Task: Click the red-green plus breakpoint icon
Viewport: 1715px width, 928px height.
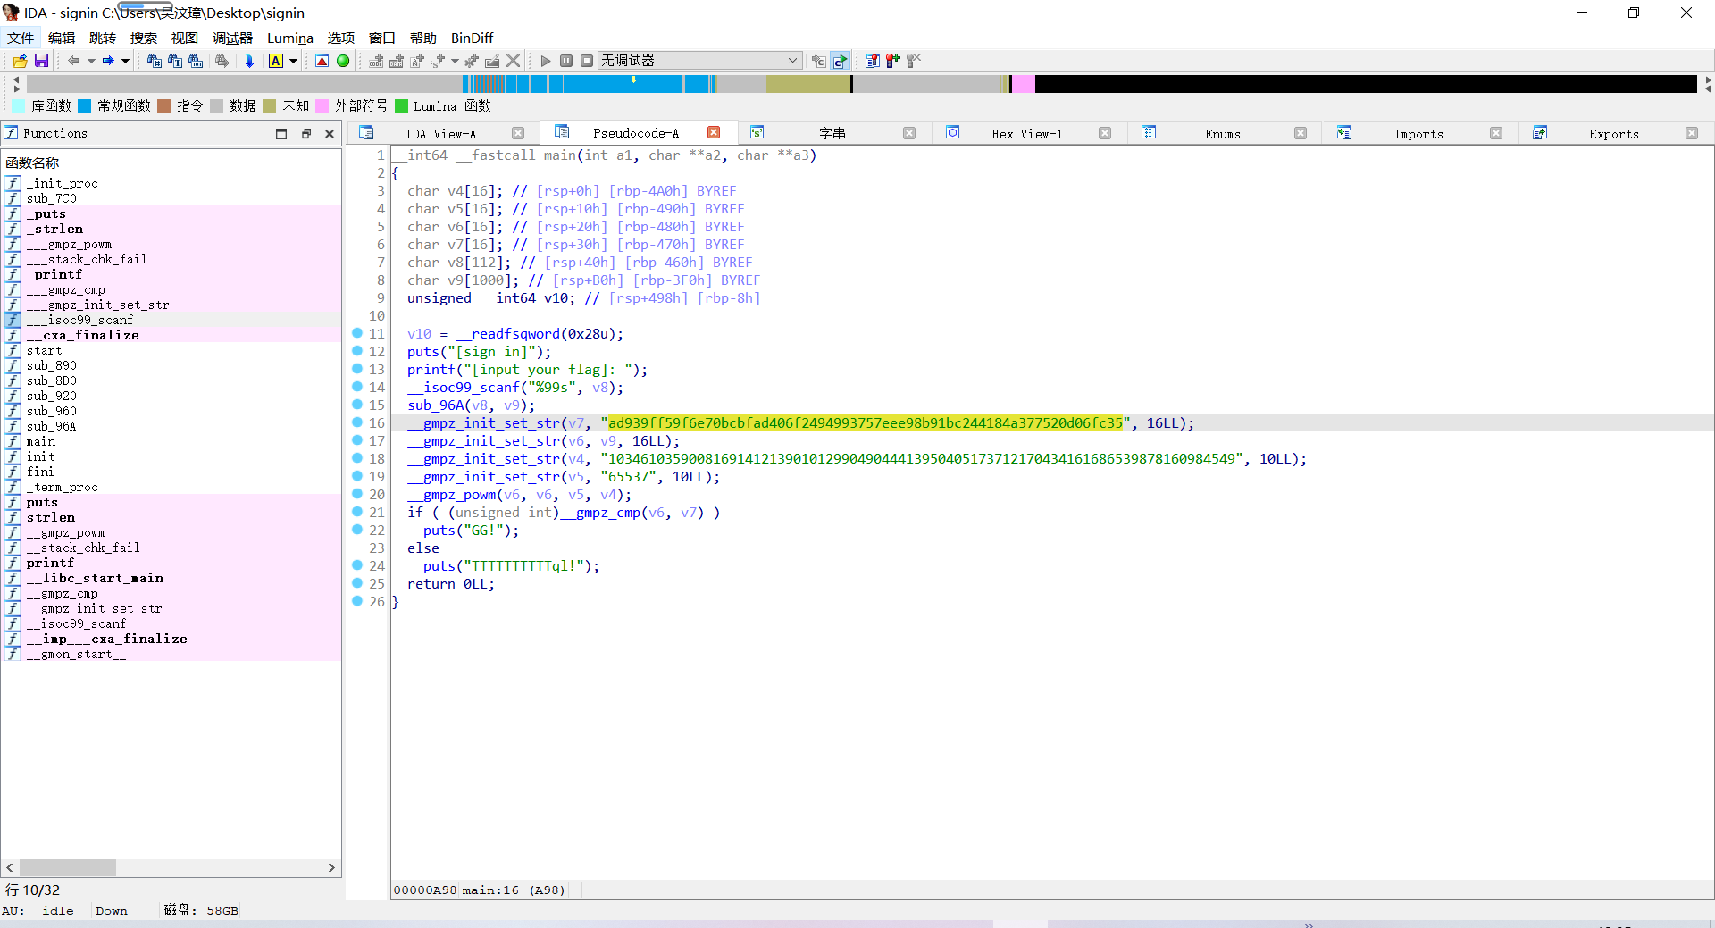Action: coord(893,61)
